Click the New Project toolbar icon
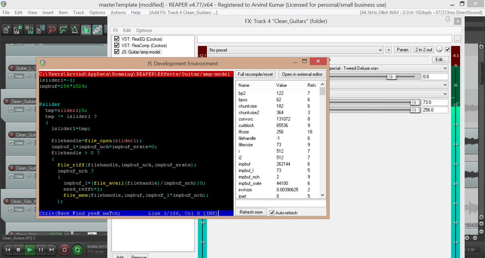Viewport: 485px width, 258px height. click(x=7, y=29)
